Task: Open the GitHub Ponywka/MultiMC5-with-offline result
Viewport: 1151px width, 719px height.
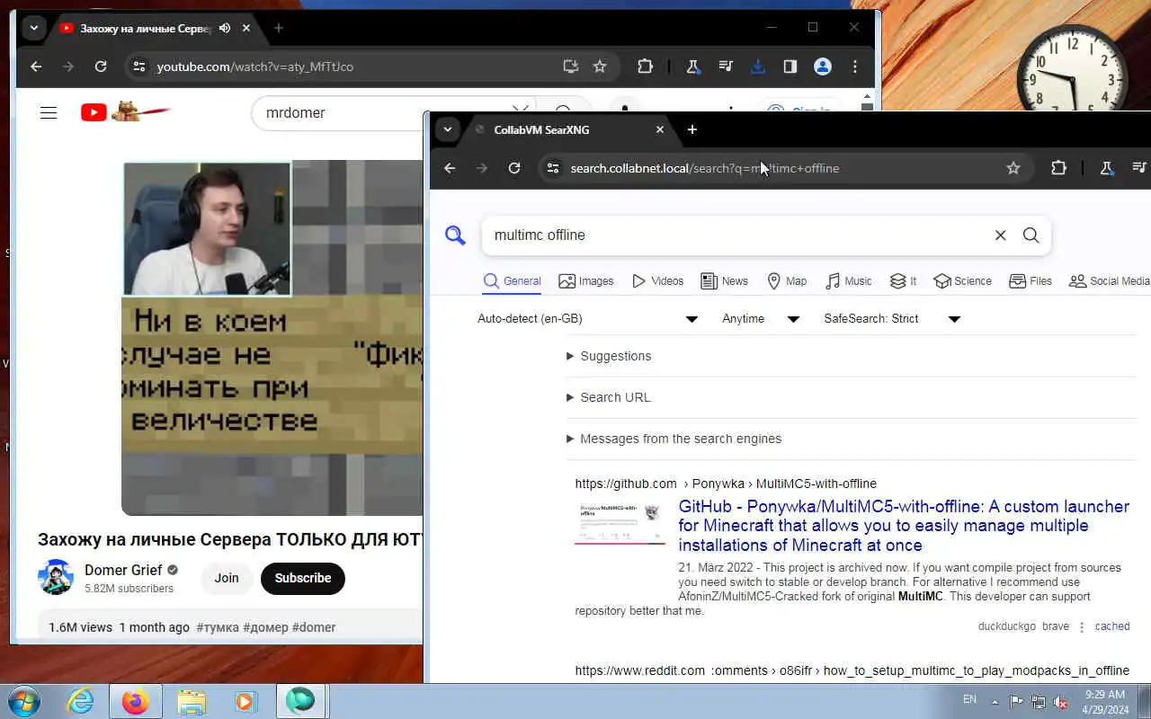Action: pos(904,526)
